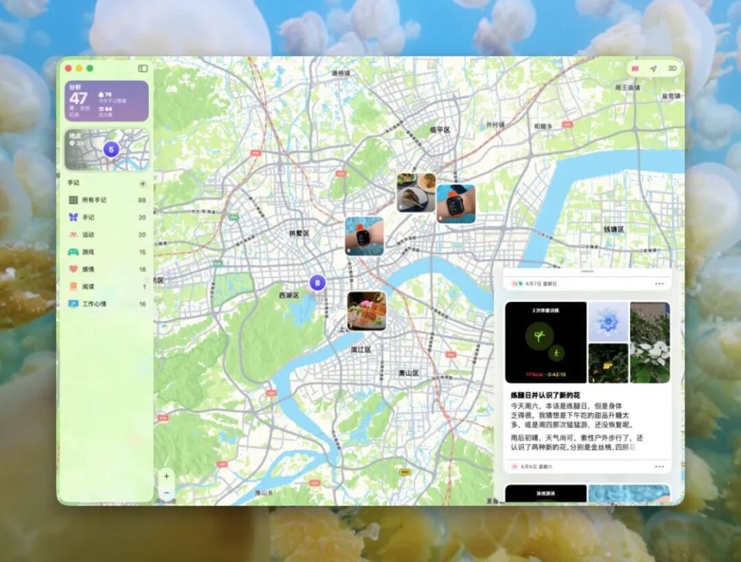Viewport: 741px width, 562px height.
Task: Click the grid icon beside 所有手记
Action: pyautogui.click(x=73, y=200)
